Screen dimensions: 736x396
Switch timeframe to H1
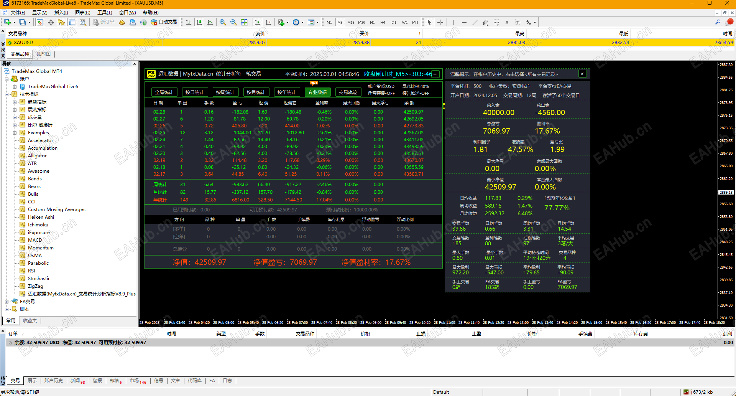coord(372,22)
